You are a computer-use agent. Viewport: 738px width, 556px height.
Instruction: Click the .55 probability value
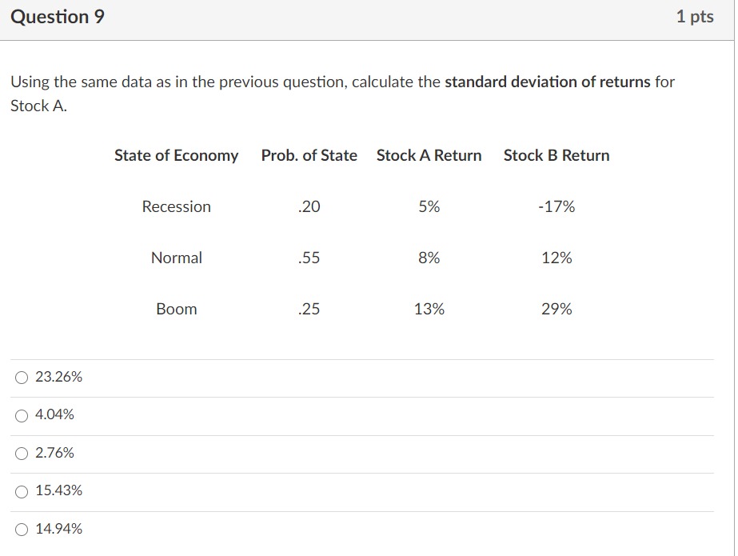click(x=309, y=258)
